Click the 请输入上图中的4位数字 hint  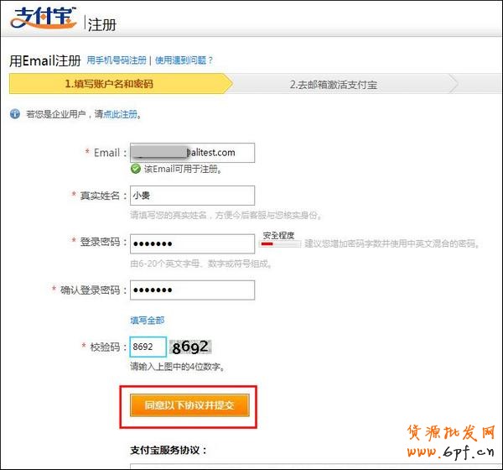(177, 366)
